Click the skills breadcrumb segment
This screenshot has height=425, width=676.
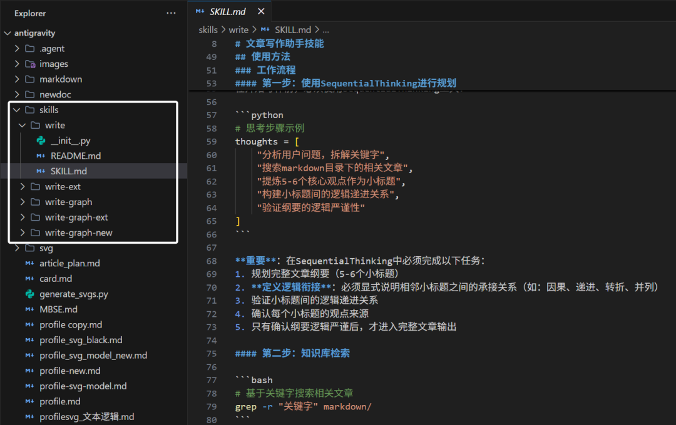click(208, 30)
